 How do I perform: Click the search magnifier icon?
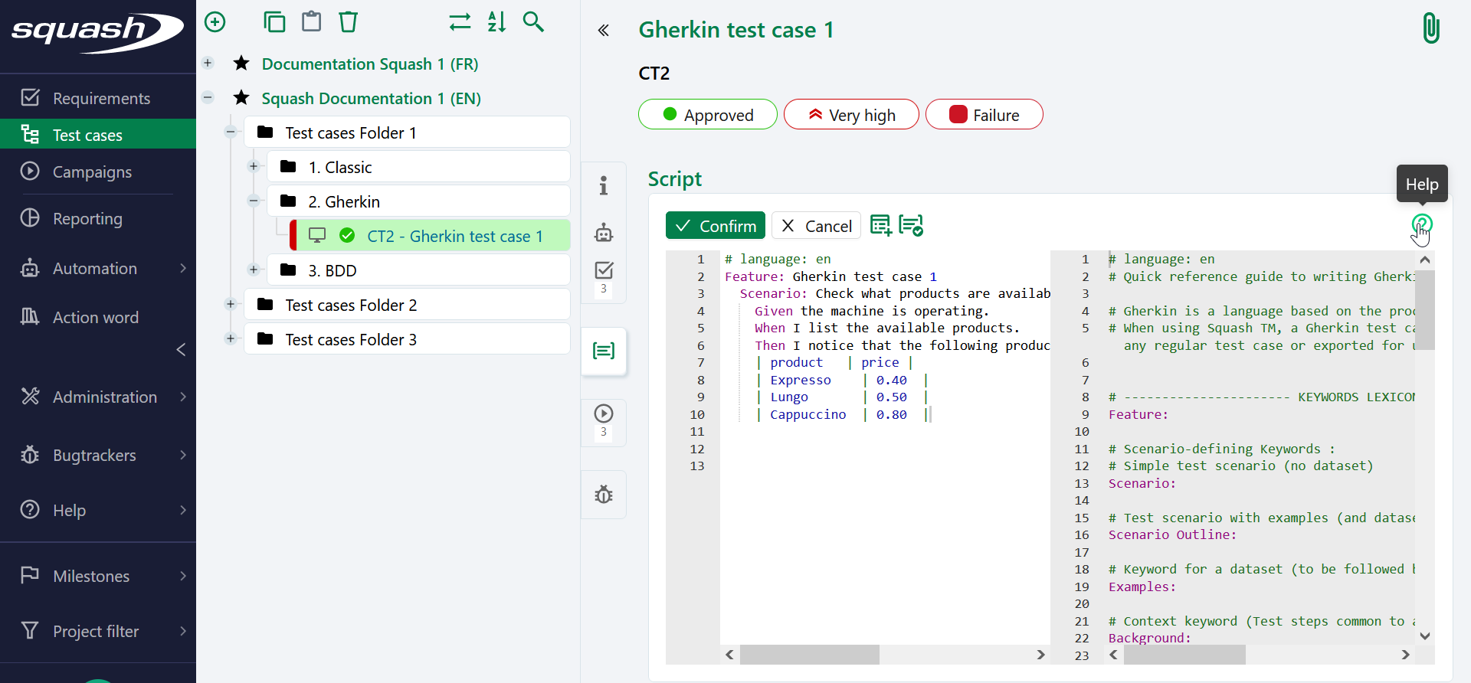[533, 22]
